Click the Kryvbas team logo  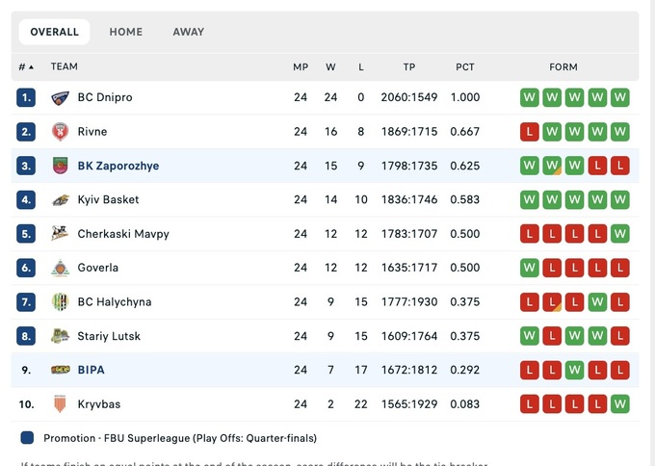[60, 404]
